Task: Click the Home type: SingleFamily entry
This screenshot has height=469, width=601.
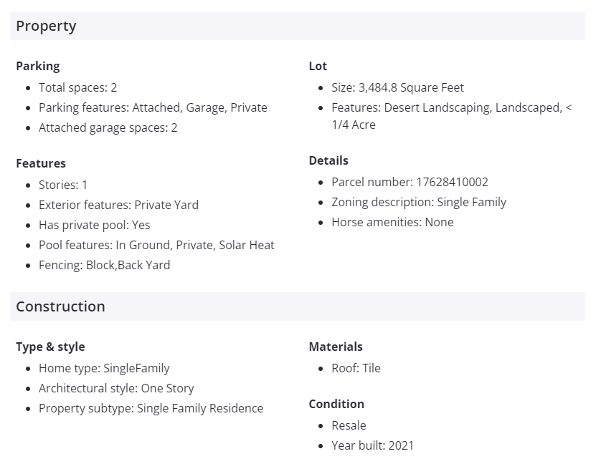Action: click(x=104, y=368)
